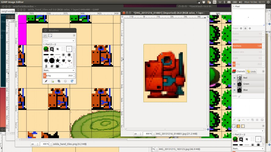
Task: Click channel to selection icon
Action: pyautogui.click(x=257, y=120)
